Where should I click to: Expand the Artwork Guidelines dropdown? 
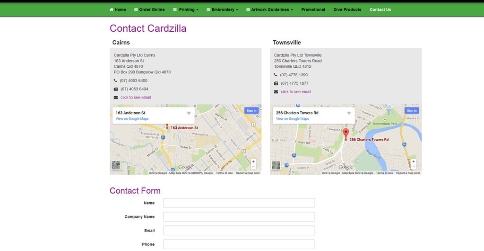269,9
